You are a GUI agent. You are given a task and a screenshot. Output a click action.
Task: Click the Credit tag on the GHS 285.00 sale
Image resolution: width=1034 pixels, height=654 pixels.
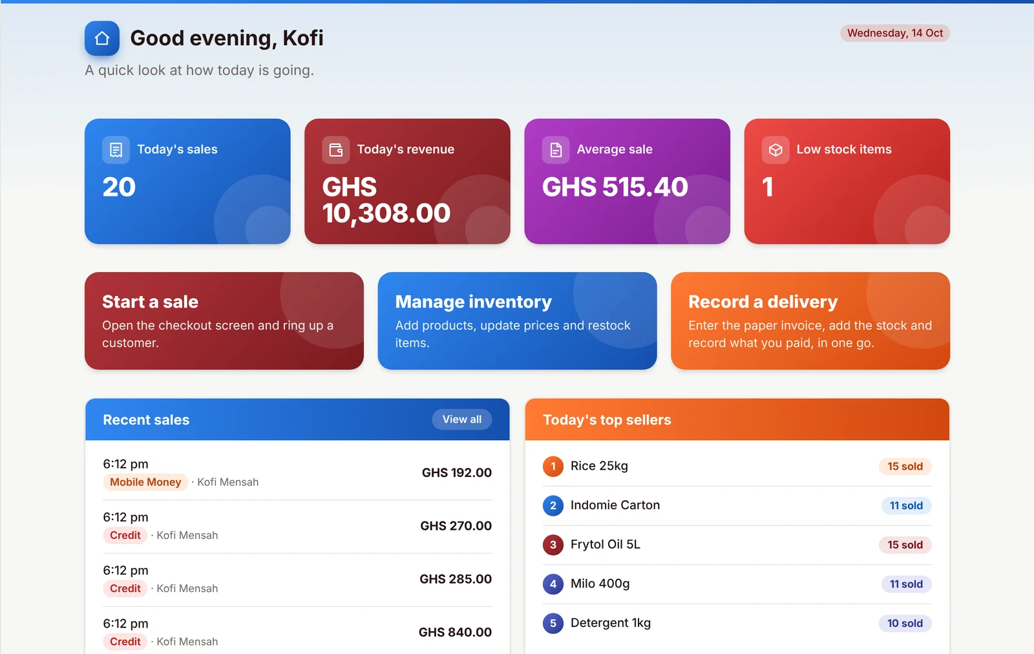125,588
